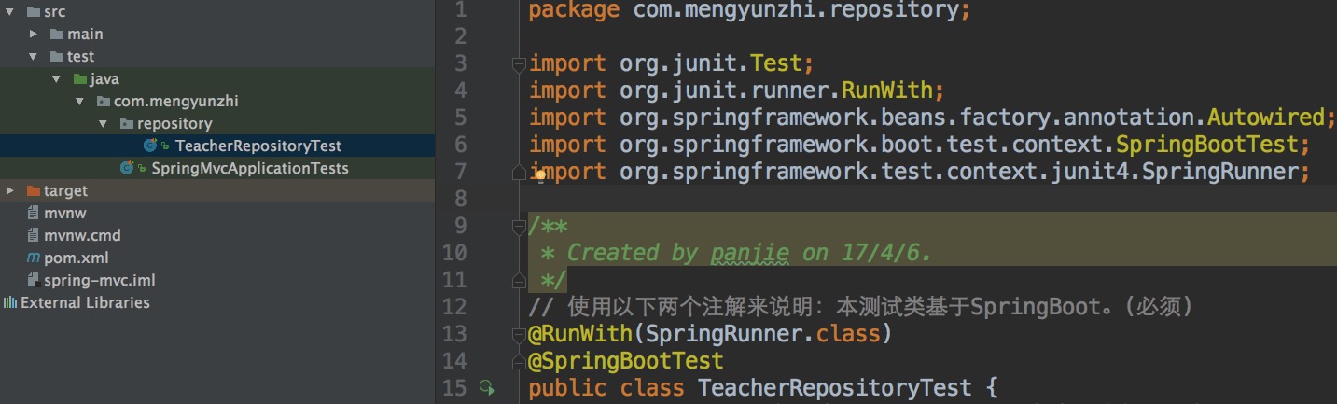This screenshot has height=404, width=1337.
Task: Click the test folder icon
Action: [56, 57]
